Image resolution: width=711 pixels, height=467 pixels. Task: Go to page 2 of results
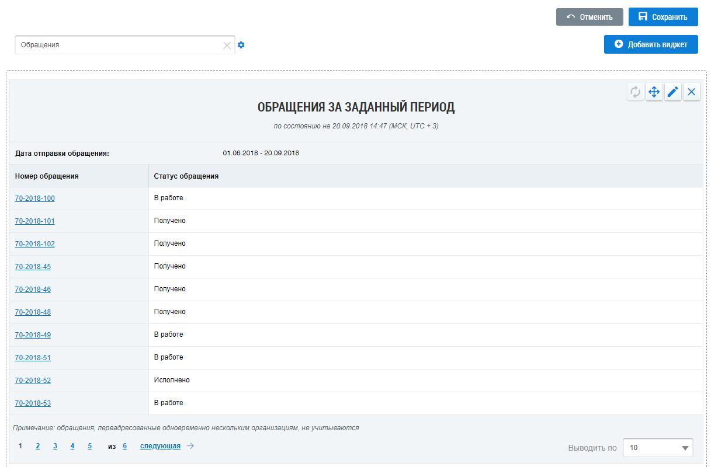[x=38, y=446]
